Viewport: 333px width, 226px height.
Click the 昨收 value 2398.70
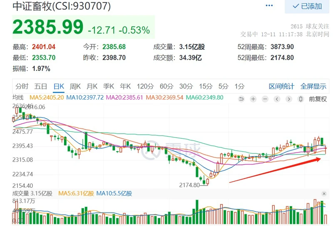(x=114, y=58)
